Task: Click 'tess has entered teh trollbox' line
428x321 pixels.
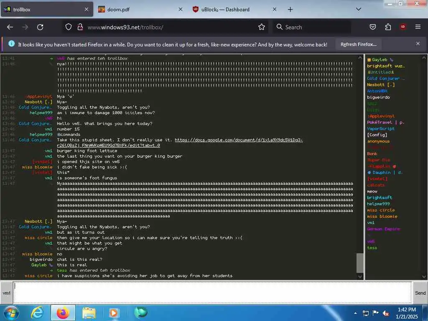Action: click(93, 270)
